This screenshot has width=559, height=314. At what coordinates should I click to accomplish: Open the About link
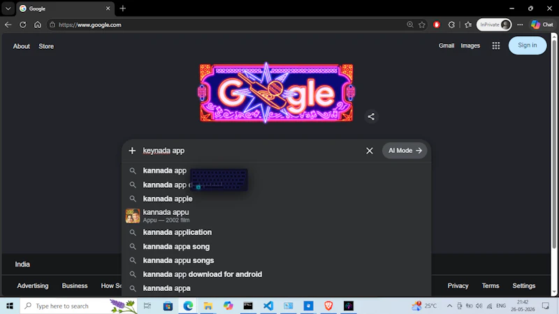[x=22, y=46]
